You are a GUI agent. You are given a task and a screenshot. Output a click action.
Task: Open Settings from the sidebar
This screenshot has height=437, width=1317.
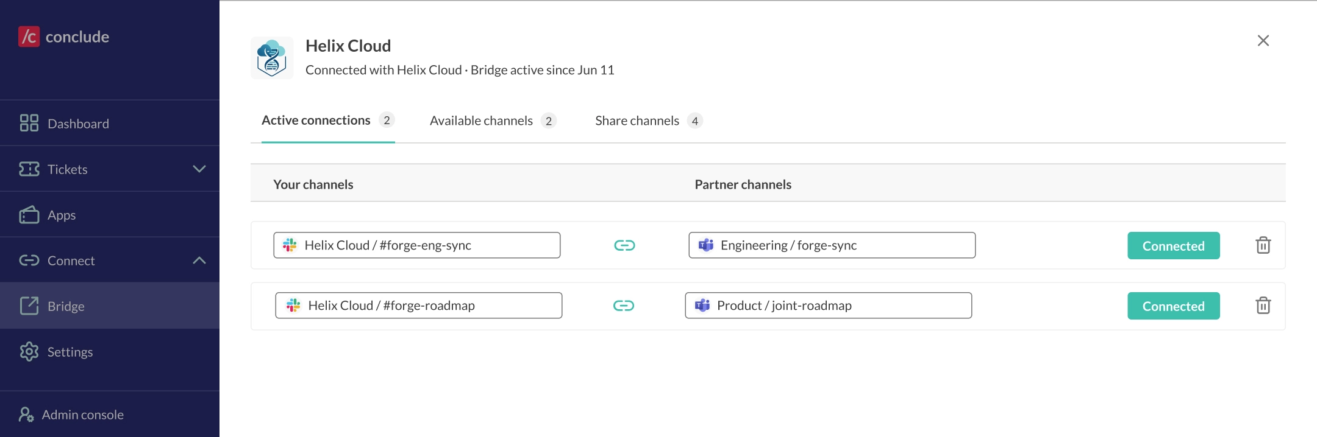[x=110, y=351]
